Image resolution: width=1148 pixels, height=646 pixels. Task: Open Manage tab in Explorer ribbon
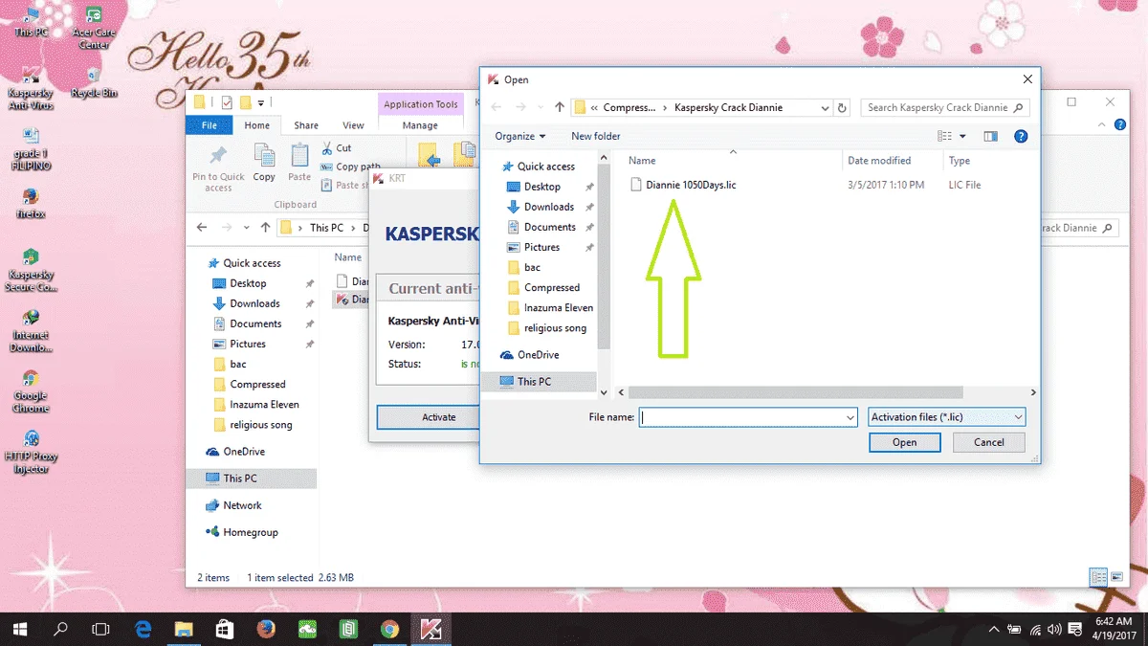click(420, 125)
